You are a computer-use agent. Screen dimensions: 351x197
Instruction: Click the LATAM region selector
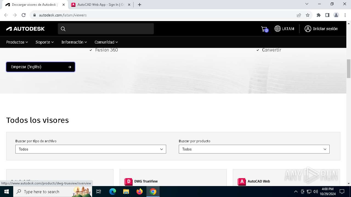(x=284, y=29)
